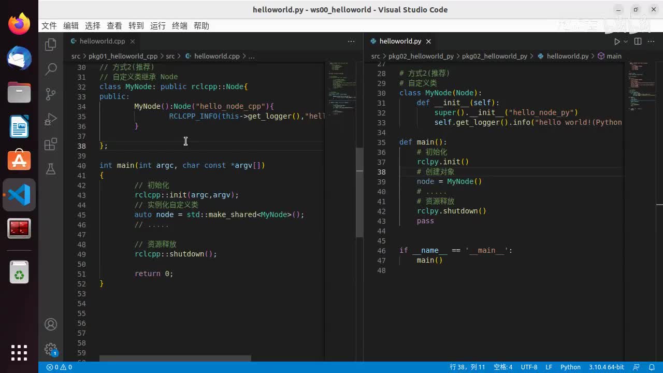Open the notifications bell
663x373 pixels.
(x=651, y=367)
